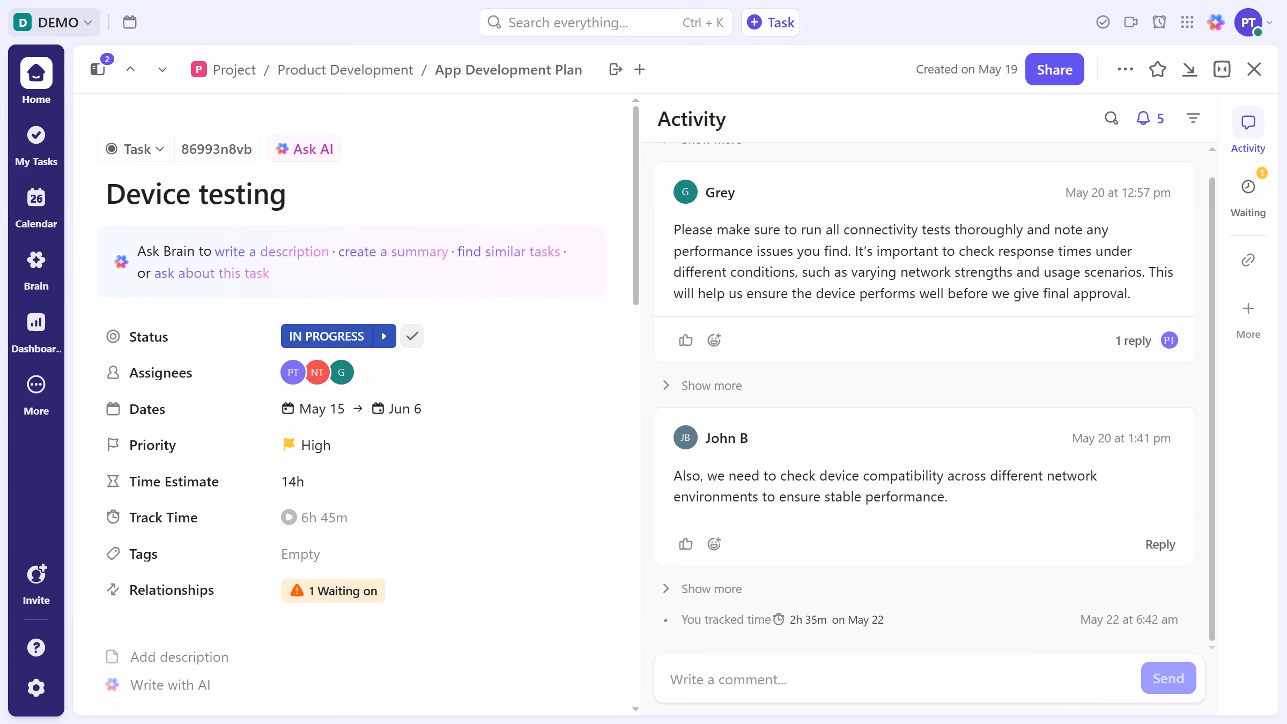The image size is (1287, 724).
Task: Open the More sidebar menu
Action: point(36,395)
